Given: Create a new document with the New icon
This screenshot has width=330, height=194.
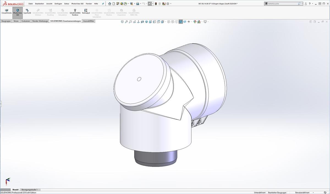Looking at the screenshot, I should coord(114,4).
